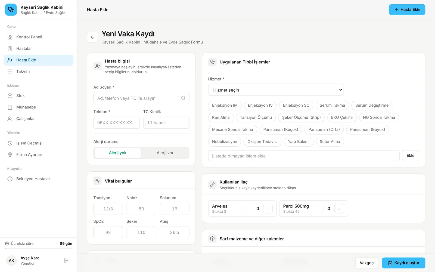Click the back arrow beside Yeni Vaka Kaydı
435x272 pixels.
pyautogui.click(x=92, y=37)
